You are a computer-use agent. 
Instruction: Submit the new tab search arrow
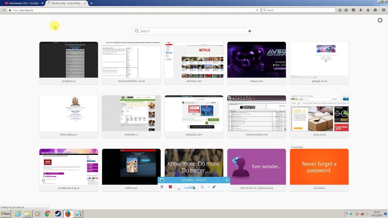(x=249, y=31)
